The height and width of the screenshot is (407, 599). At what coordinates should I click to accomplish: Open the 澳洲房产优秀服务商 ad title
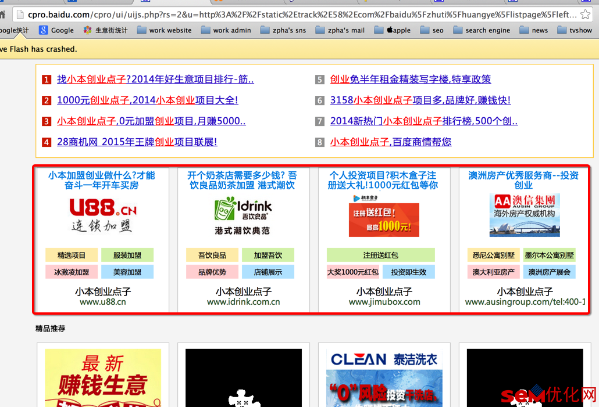(x=523, y=180)
